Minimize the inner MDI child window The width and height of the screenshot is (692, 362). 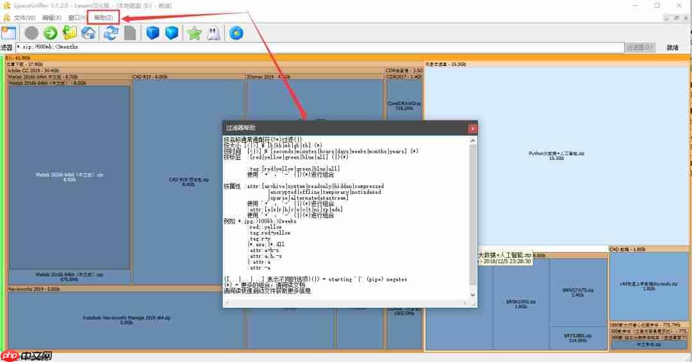point(667,18)
